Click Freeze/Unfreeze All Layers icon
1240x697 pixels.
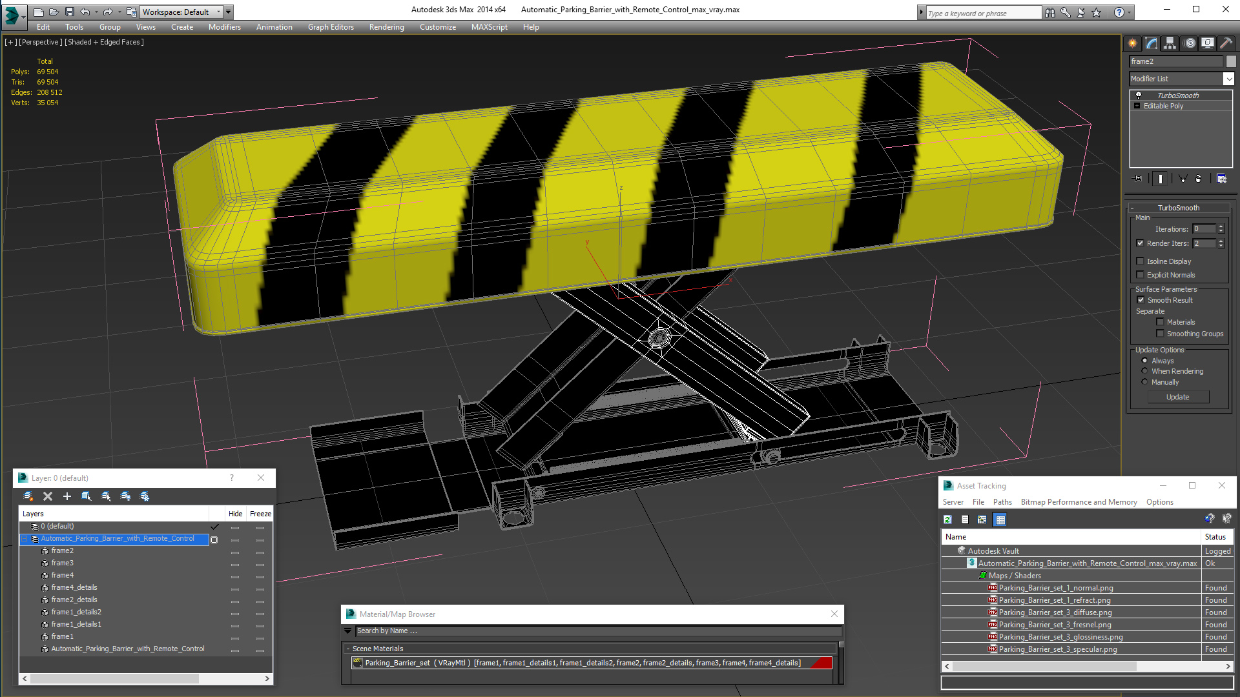145,496
